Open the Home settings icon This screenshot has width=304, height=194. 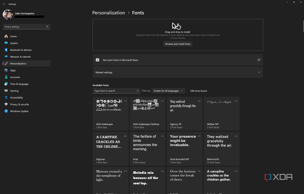tap(6, 36)
